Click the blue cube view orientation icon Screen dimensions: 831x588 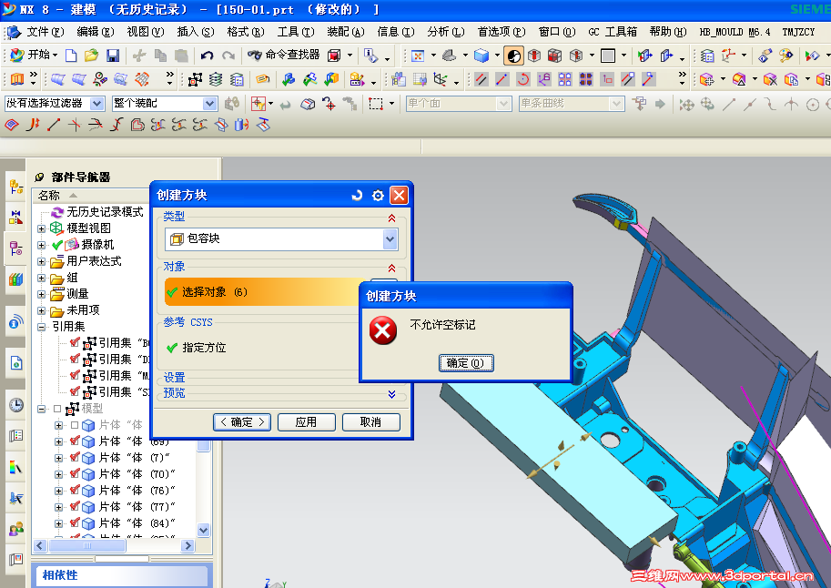pos(481,56)
